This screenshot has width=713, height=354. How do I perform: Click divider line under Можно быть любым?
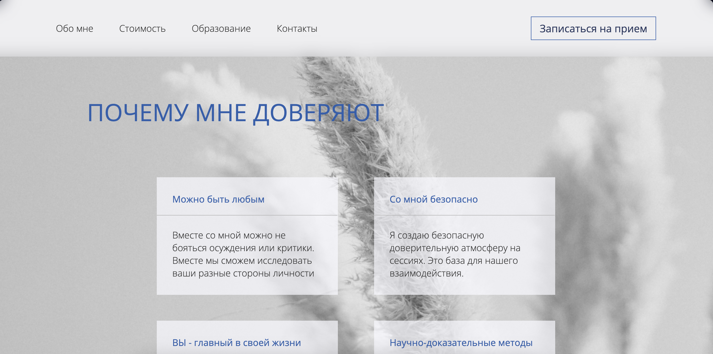tap(247, 215)
